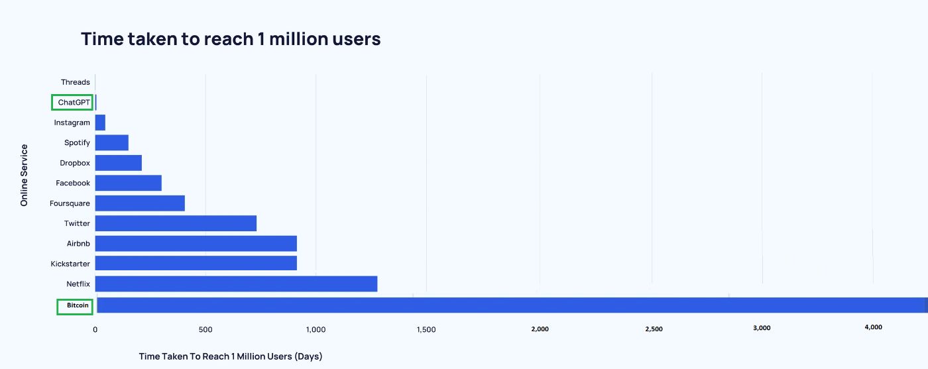
Task: Click the Online Service axis title
Action: (x=25, y=175)
